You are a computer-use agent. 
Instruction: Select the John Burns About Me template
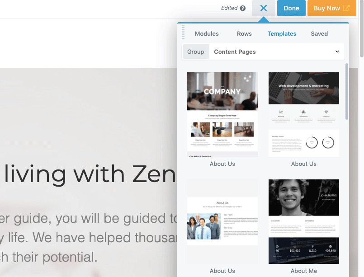coord(304,221)
